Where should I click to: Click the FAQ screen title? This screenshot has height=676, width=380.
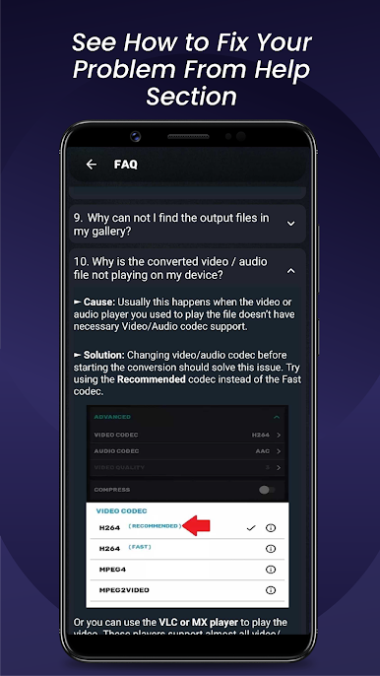point(126,165)
